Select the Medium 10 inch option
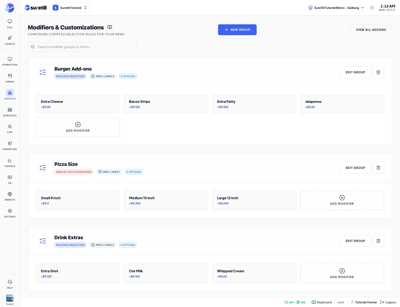Viewport: 400px width, 307px height. click(x=166, y=200)
